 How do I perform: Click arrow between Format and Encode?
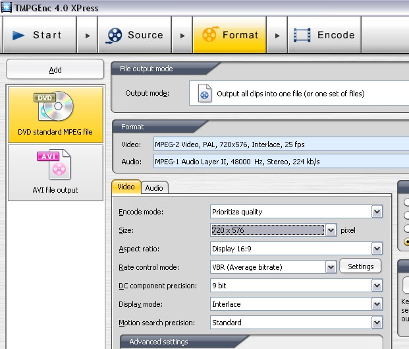click(x=277, y=35)
